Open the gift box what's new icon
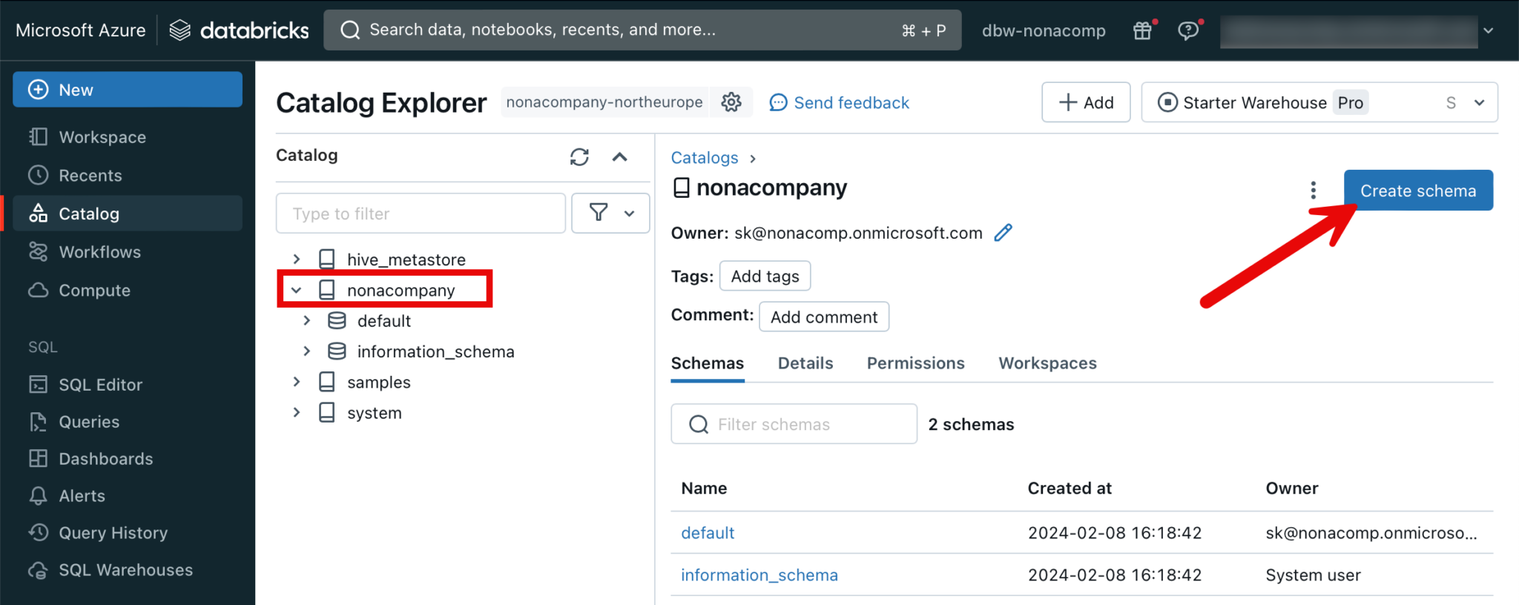Viewport: 1519px width, 605px height. (x=1143, y=30)
